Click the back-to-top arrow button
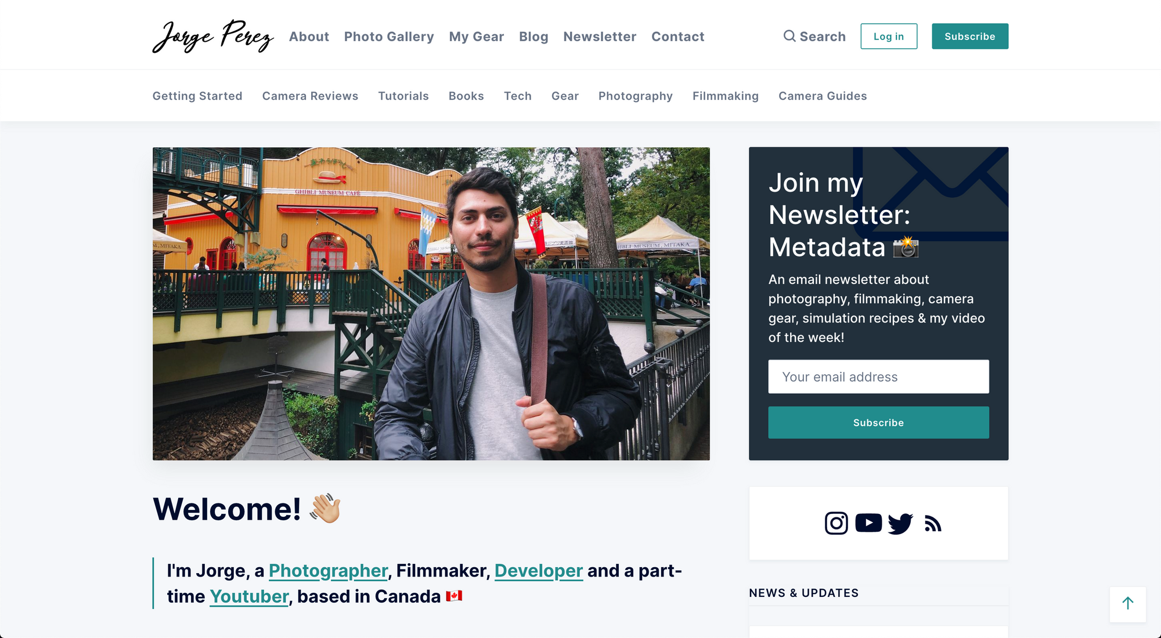Screen dimensions: 1161x638 coord(1127,604)
